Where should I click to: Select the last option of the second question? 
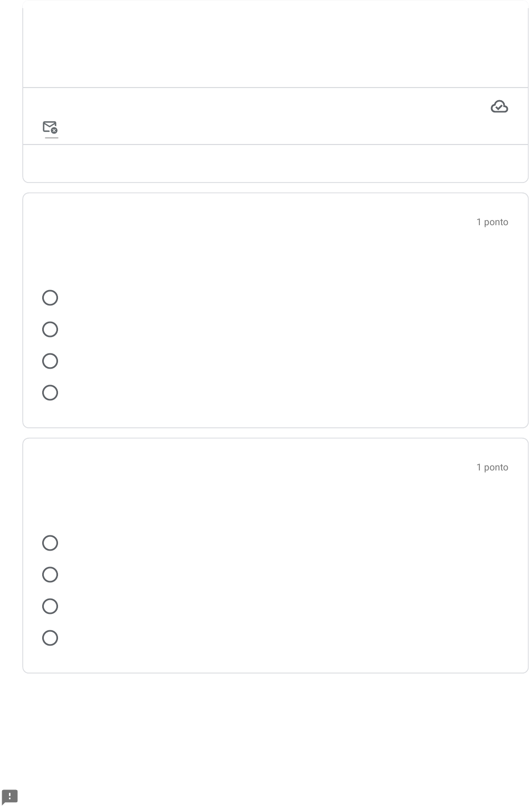coord(50,638)
